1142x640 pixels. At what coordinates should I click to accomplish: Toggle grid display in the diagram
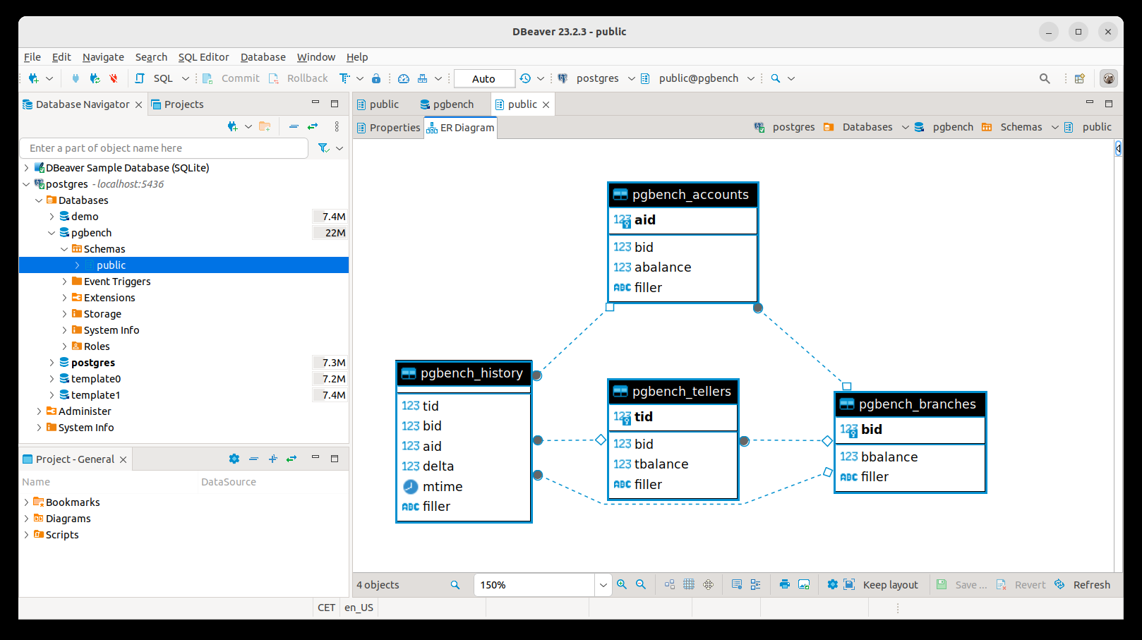pyautogui.click(x=689, y=584)
